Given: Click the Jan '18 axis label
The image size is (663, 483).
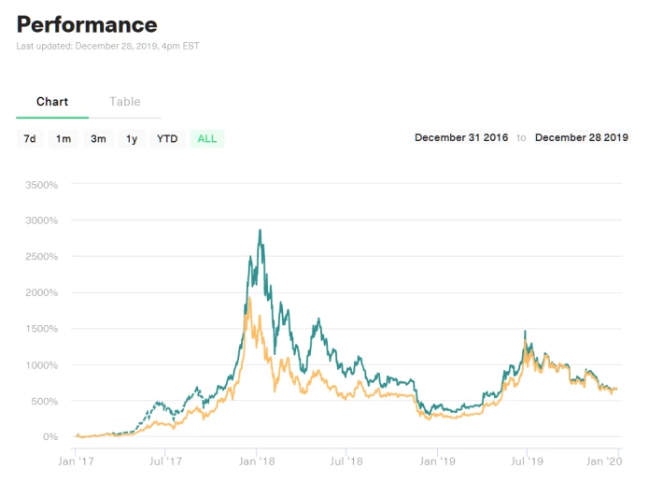Looking at the screenshot, I should 257,461.
